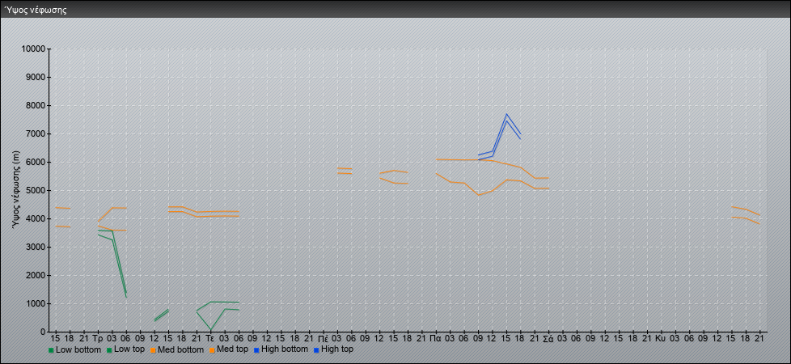Image resolution: width=791 pixels, height=364 pixels.
Task: Toggle the High top series label
Action: coord(337,350)
